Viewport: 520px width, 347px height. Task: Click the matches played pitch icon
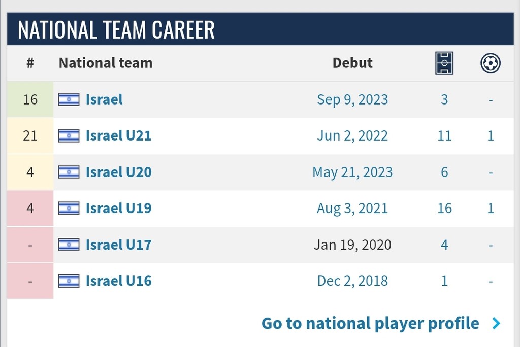point(444,63)
